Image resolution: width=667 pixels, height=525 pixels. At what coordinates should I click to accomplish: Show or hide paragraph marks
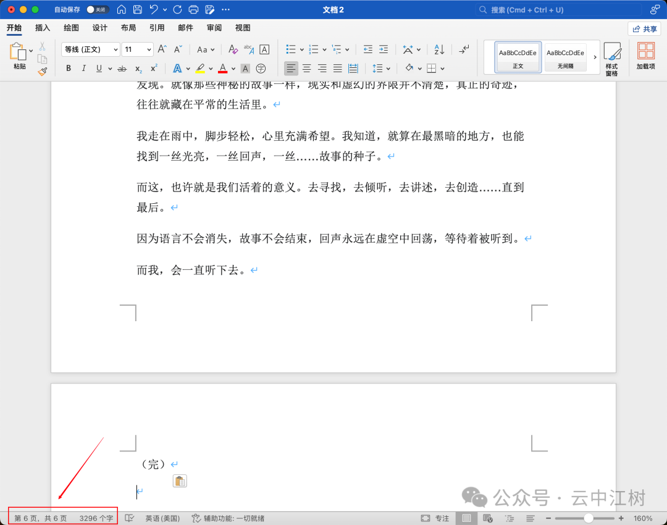point(464,49)
